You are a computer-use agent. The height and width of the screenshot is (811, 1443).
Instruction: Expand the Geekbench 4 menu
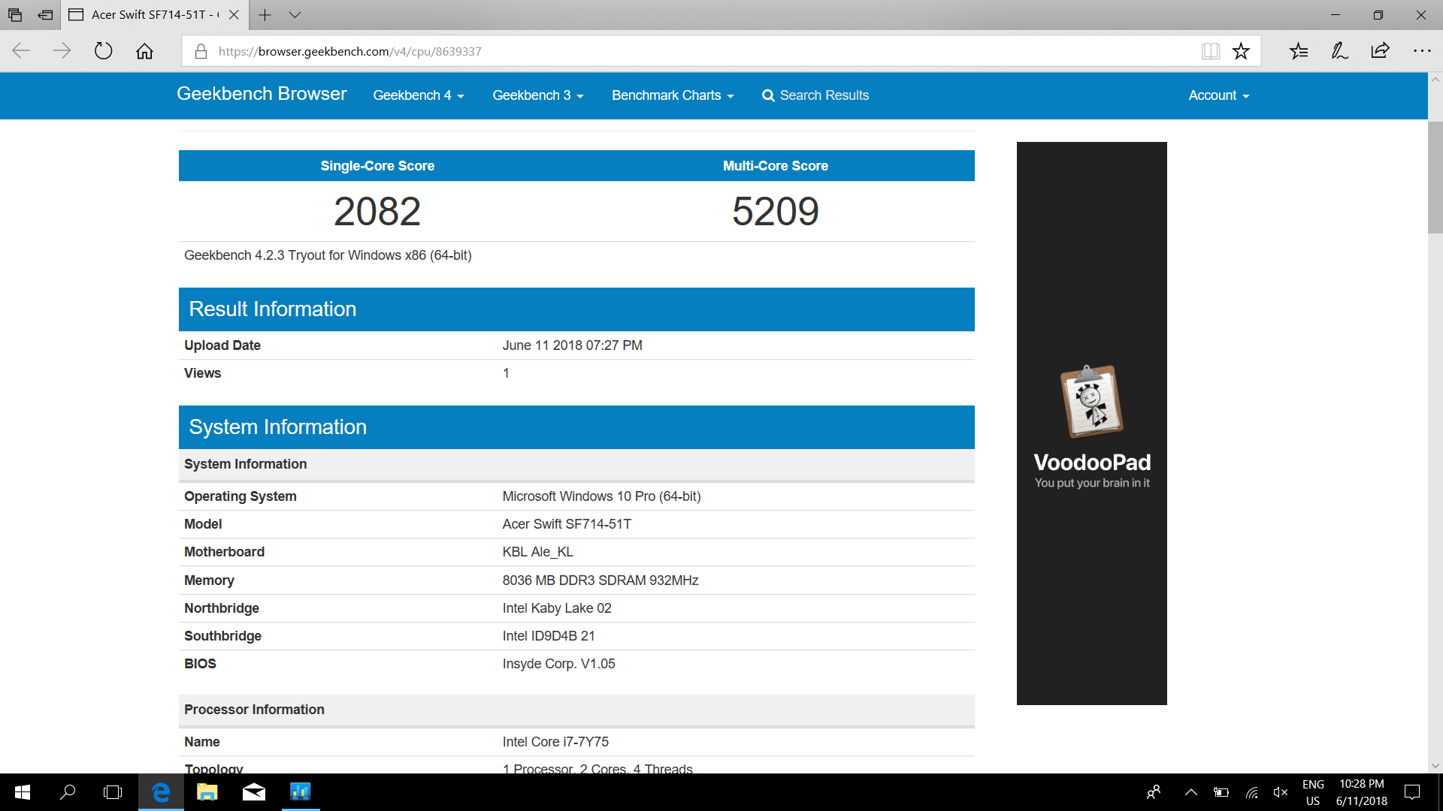coord(419,95)
